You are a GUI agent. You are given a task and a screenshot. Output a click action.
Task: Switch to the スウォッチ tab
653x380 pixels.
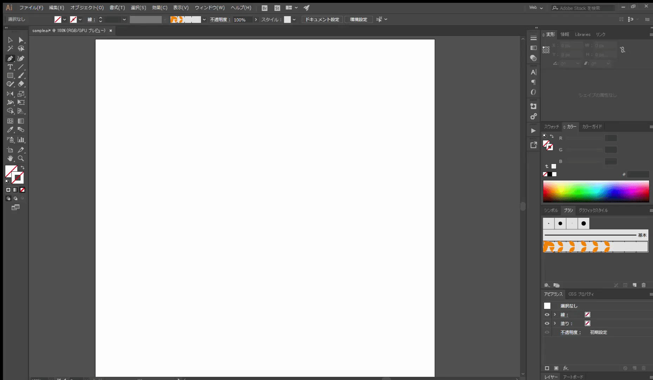(x=551, y=127)
